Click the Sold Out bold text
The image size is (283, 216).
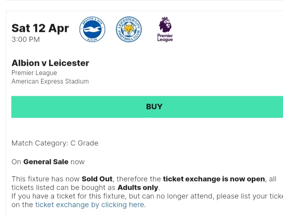pyautogui.click(x=97, y=179)
